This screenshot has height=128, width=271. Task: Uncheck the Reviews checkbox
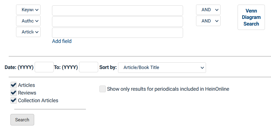tap(14, 93)
